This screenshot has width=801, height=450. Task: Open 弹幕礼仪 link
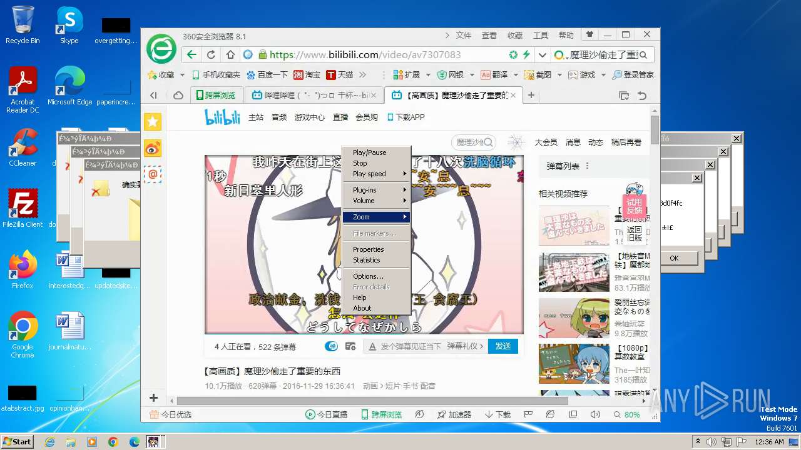tap(465, 346)
